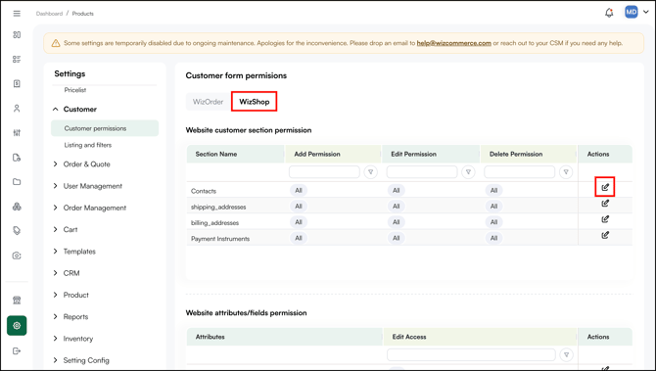Edit Payment Instruments row permission
This screenshot has height=371, width=656.
pyautogui.click(x=605, y=235)
